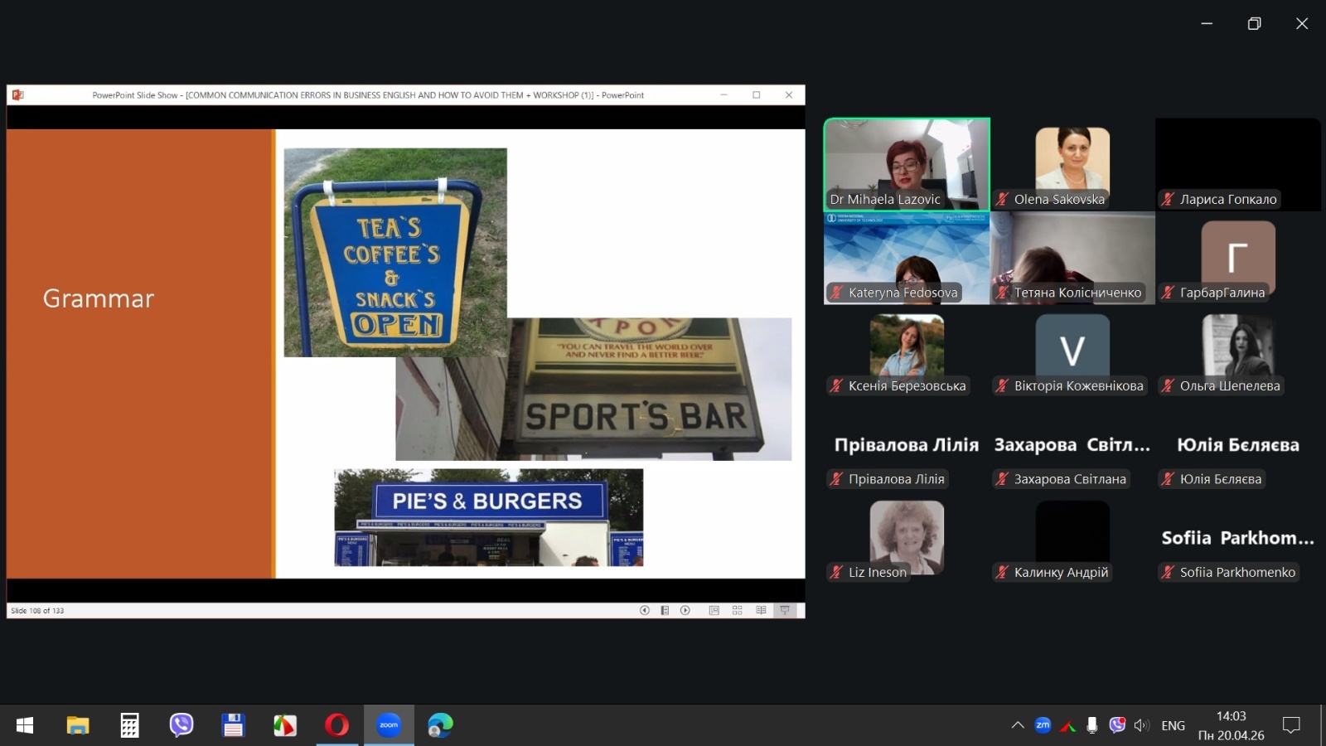The image size is (1326, 746).
Task: Advance to next slide via status bar arrow
Action: pyautogui.click(x=685, y=610)
